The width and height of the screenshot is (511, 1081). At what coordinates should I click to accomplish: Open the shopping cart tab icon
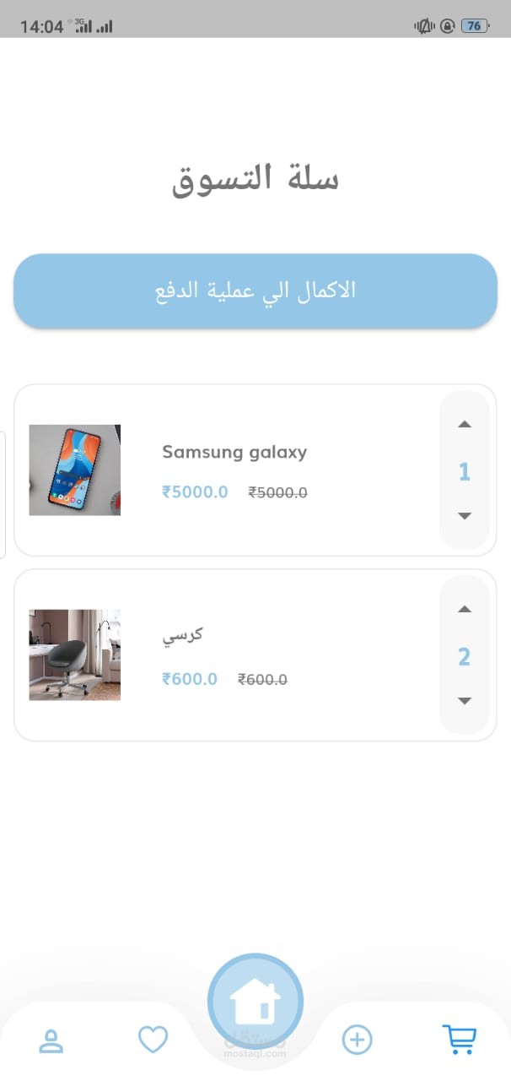pyautogui.click(x=460, y=1040)
